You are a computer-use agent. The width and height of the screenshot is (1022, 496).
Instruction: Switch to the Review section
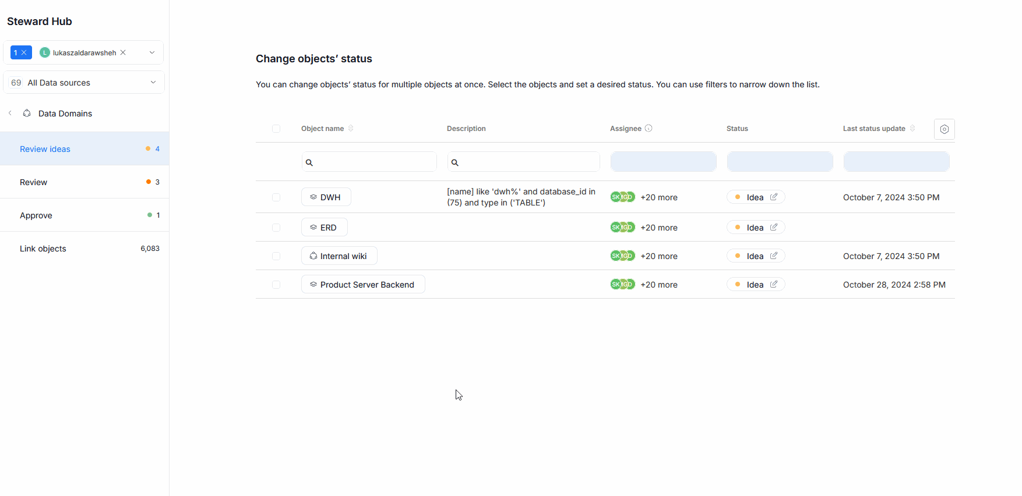34,182
